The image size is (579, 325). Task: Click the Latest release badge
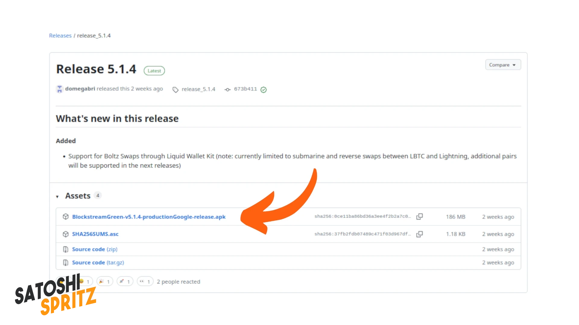154,71
